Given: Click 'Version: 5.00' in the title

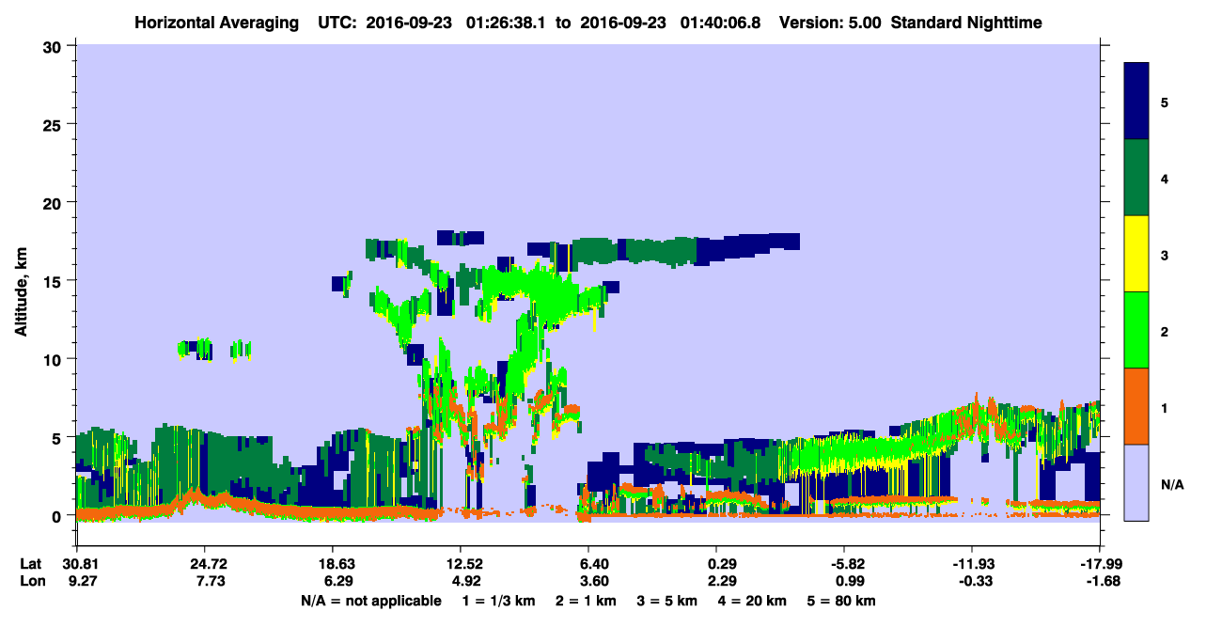Looking at the screenshot, I should pos(831,22).
